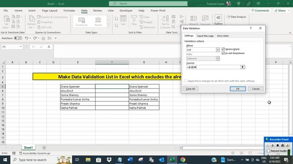This screenshot has width=293, height=164.
Task: Collapse the ribbon chevron
Action: point(290,33)
